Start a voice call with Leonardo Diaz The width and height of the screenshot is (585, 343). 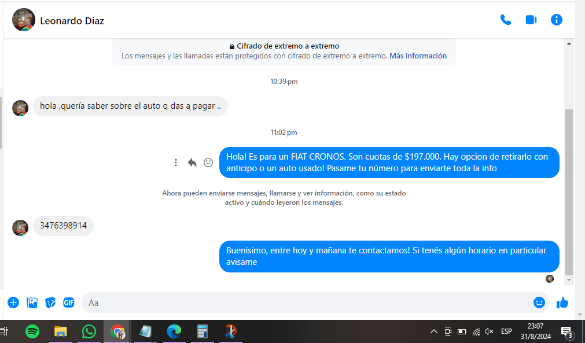point(505,20)
